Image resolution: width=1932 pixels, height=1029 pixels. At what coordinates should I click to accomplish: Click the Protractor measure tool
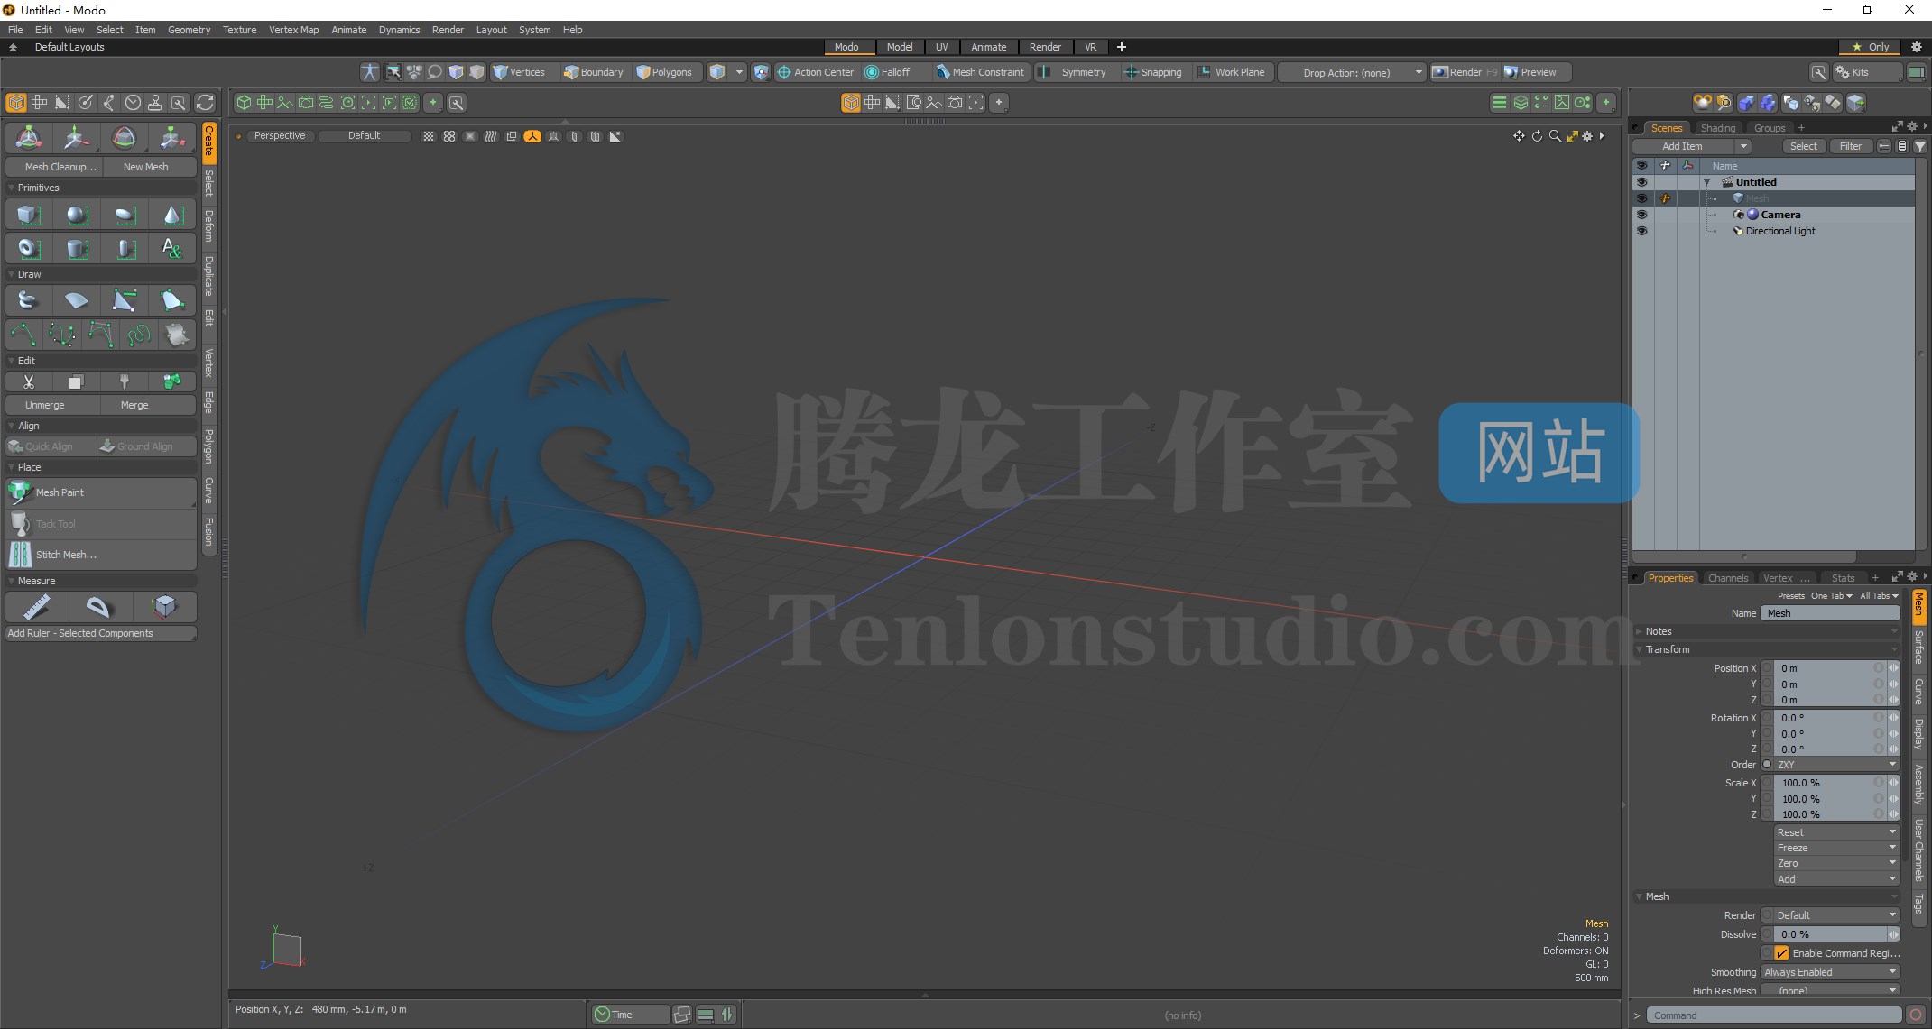click(99, 607)
